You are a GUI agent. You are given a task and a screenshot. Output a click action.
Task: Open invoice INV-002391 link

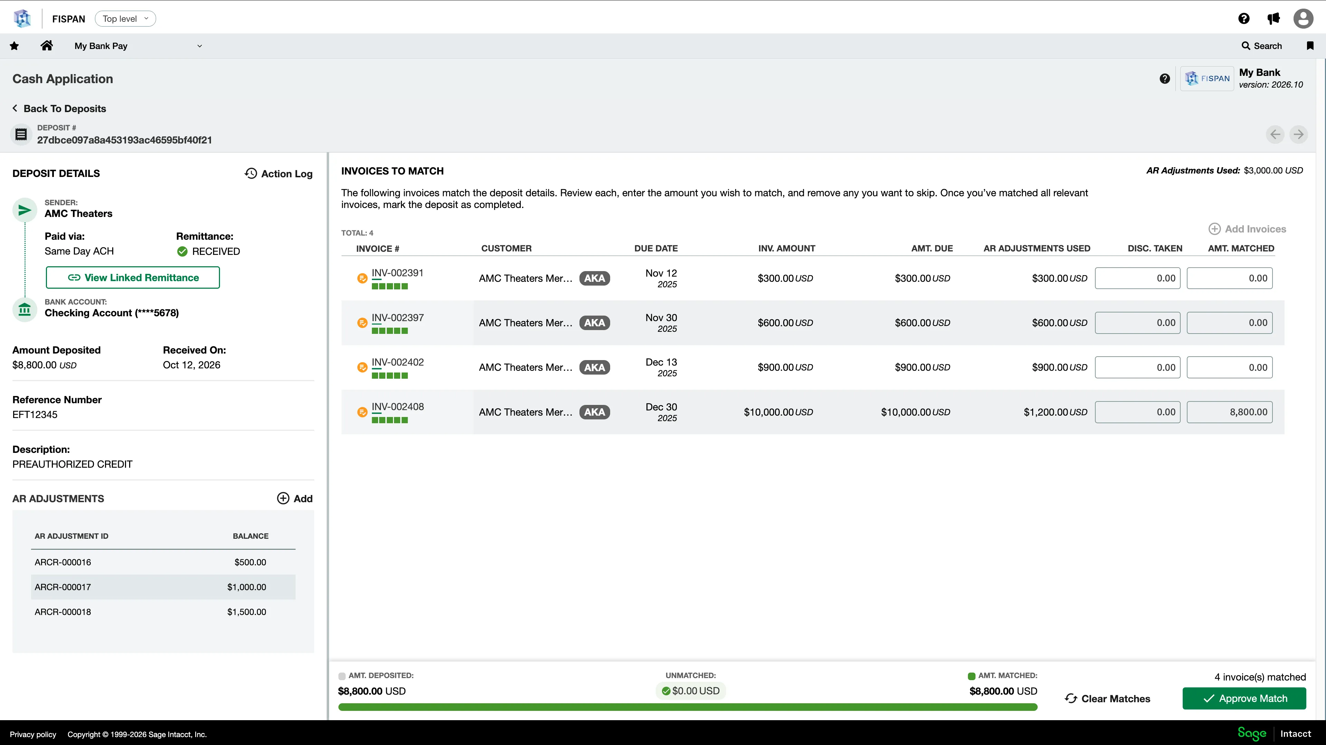tap(397, 273)
